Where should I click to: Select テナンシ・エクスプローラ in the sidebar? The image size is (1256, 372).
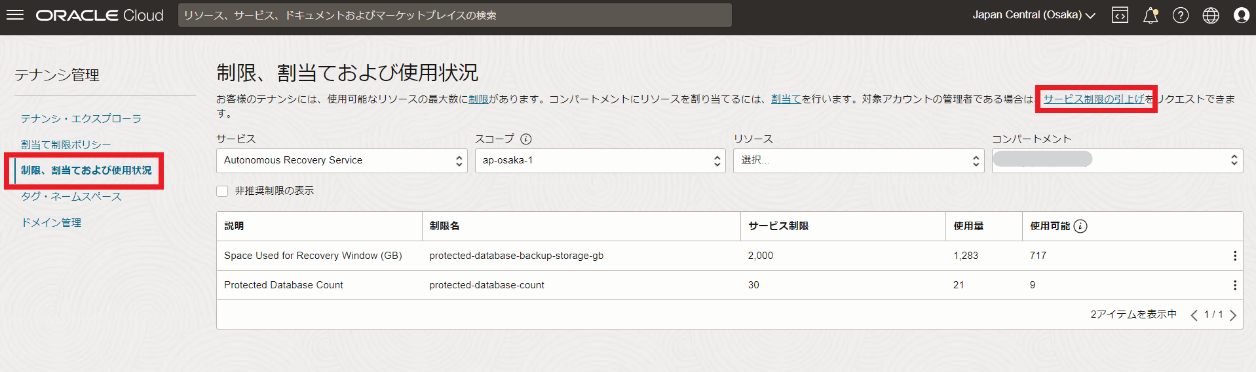click(81, 118)
